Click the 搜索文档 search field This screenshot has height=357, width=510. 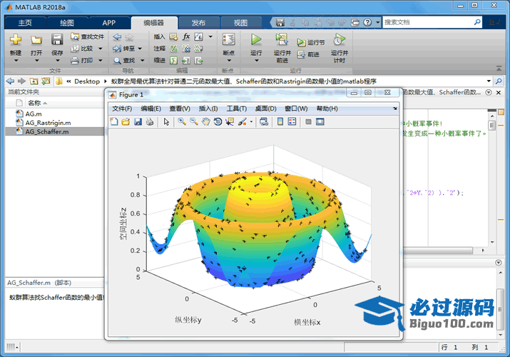click(428, 22)
